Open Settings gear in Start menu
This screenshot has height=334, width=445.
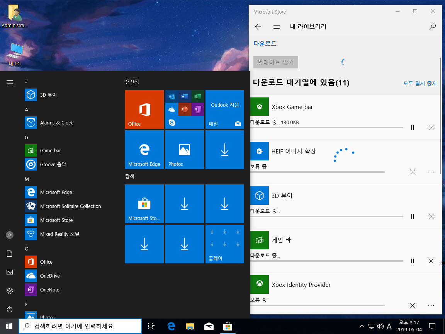point(10,291)
